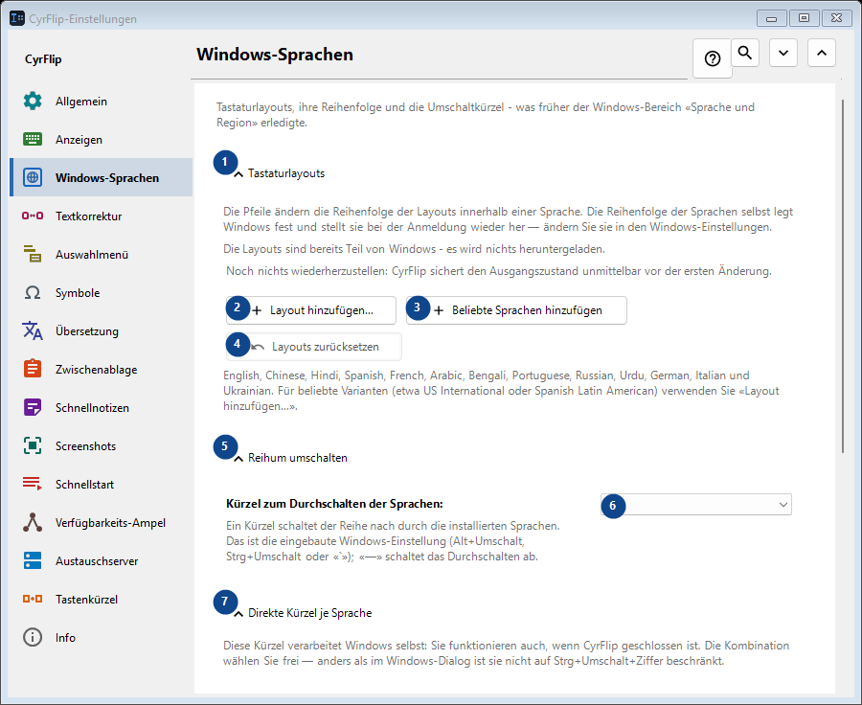Click the CyrFlip heading in the sidebar
The width and height of the screenshot is (862, 705).
coord(43,59)
